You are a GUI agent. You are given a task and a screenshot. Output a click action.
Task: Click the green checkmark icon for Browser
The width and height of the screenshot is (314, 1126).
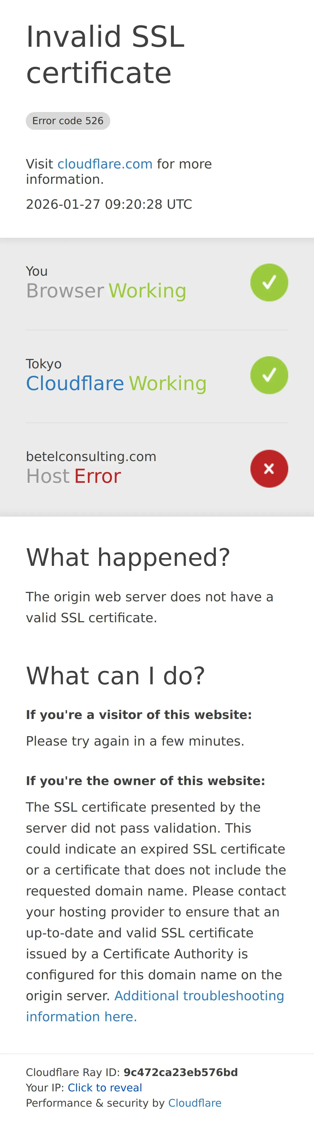tap(269, 282)
